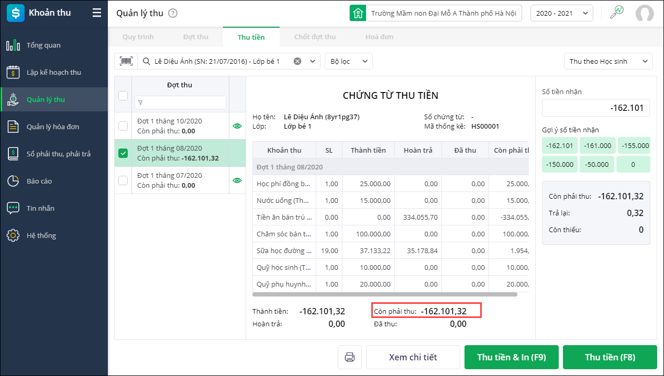Toggle the eye icon for tháng 07/2020
Image resolution: width=664 pixels, height=376 pixels.
tap(237, 180)
